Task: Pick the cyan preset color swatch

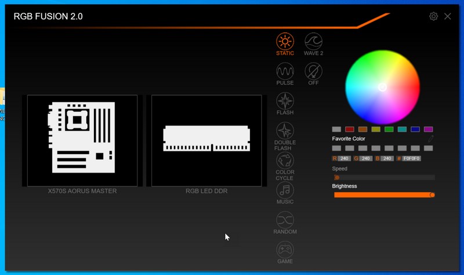Action: point(402,129)
